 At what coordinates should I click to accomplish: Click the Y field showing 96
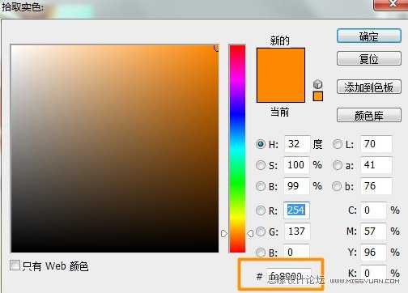(373, 253)
